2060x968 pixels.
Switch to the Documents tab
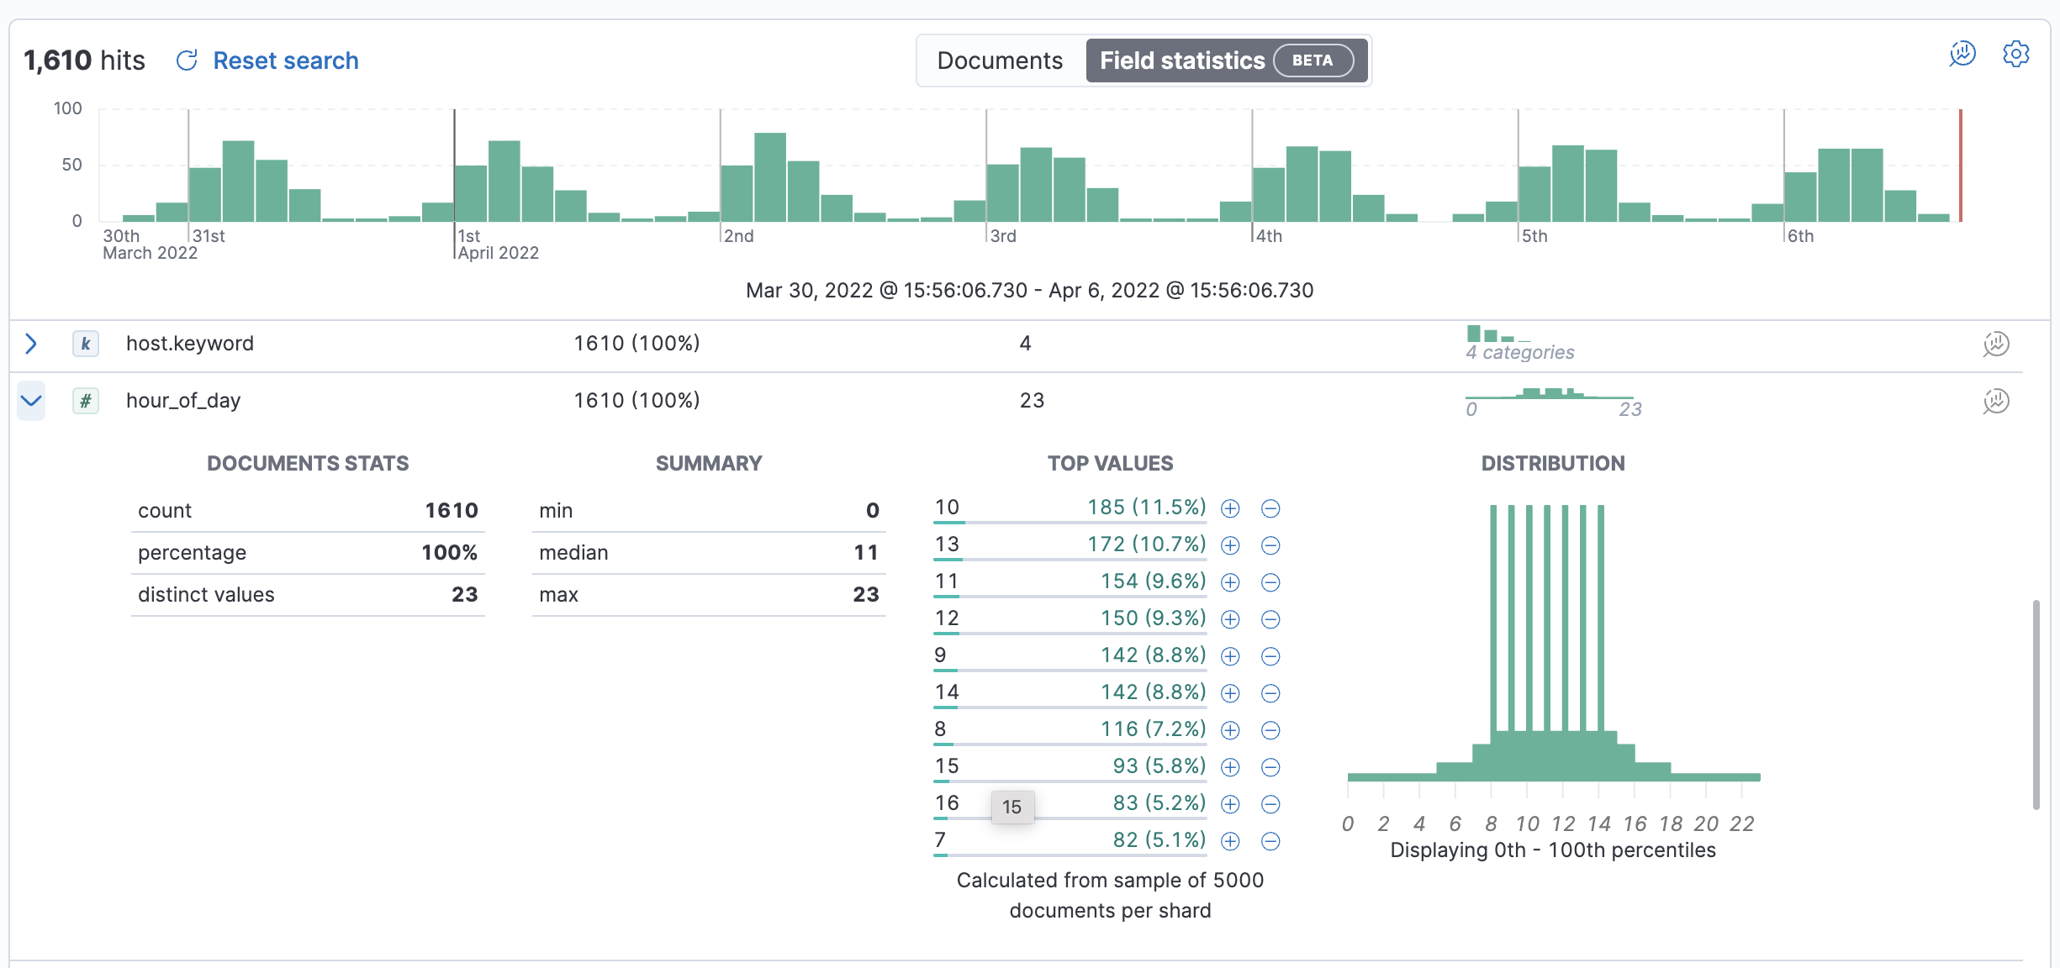(x=1000, y=60)
